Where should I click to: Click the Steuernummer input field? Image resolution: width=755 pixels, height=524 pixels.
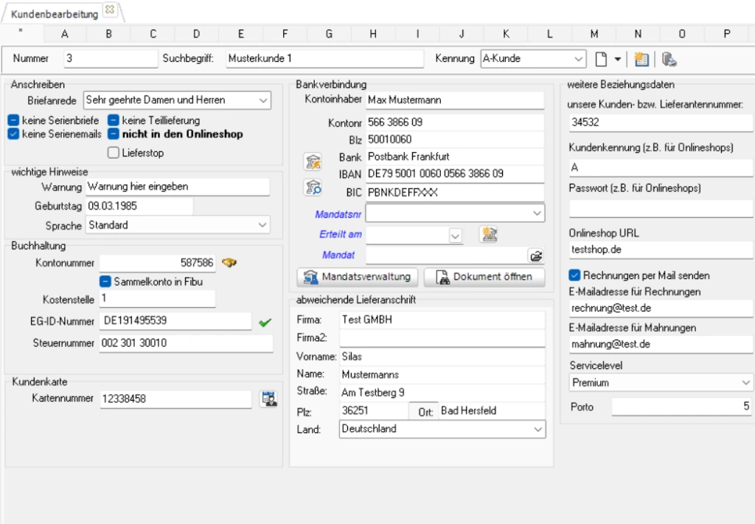(187, 342)
